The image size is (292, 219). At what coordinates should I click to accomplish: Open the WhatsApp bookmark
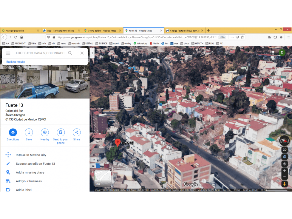coord(140,43)
